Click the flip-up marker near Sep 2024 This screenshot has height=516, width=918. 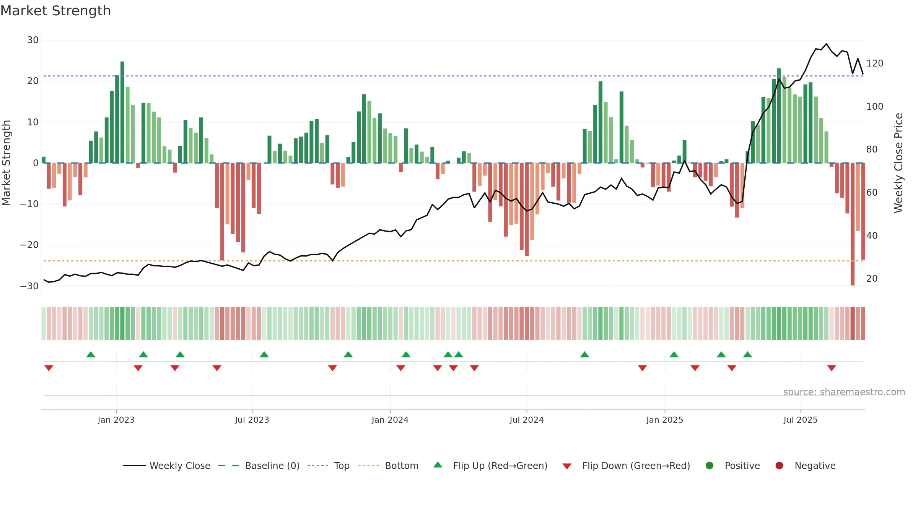click(x=584, y=354)
